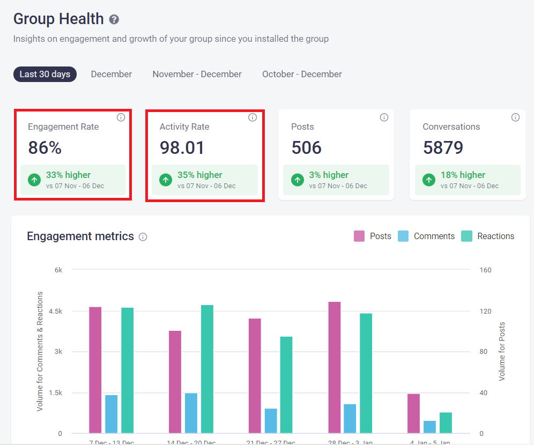The image size is (534, 445).
Task: Click the green up arrow in Posts card
Action: tap(298, 180)
